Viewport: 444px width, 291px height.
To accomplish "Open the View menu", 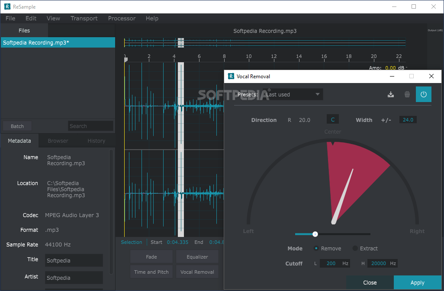I will point(53,19).
